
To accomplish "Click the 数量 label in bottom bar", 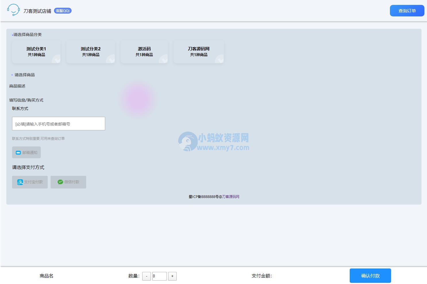I will (134, 276).
